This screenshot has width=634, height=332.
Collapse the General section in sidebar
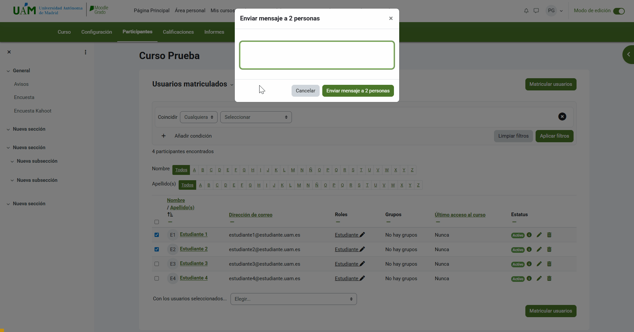(x=8, y=71)
